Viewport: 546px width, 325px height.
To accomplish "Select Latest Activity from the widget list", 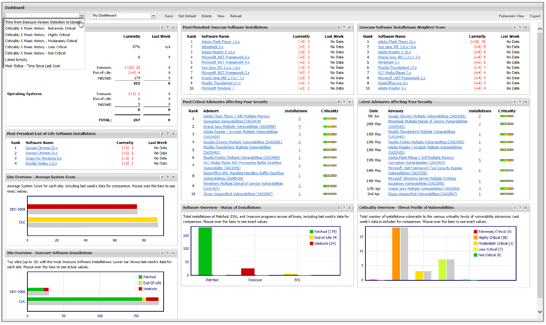I will coord(16,59).
